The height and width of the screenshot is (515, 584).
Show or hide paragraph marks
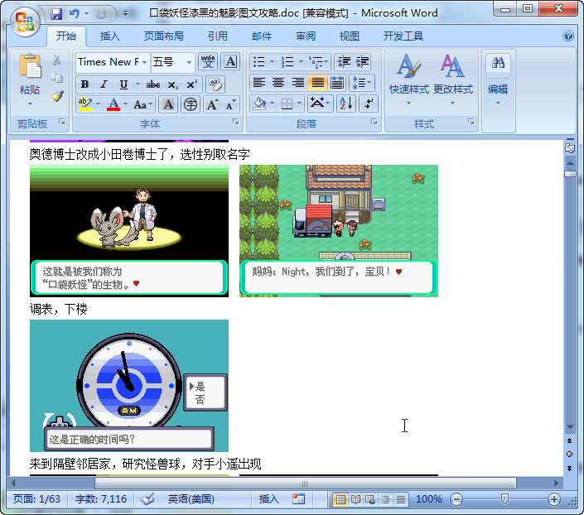pos(369,103)
